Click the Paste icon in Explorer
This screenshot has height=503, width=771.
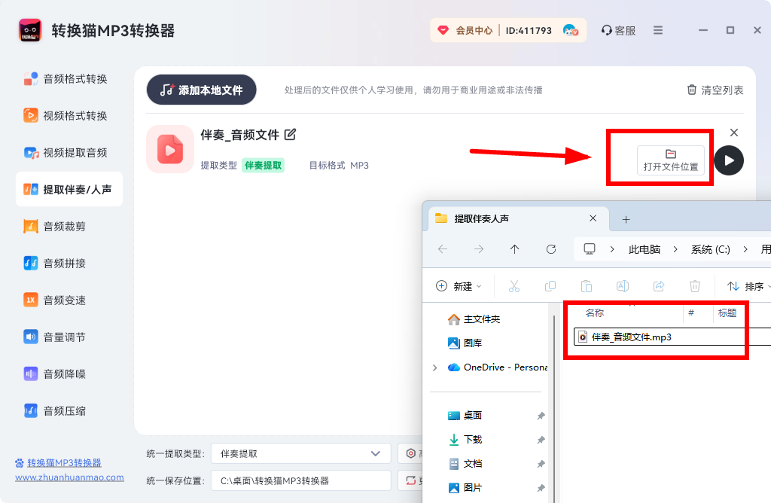tap(586, 286)
